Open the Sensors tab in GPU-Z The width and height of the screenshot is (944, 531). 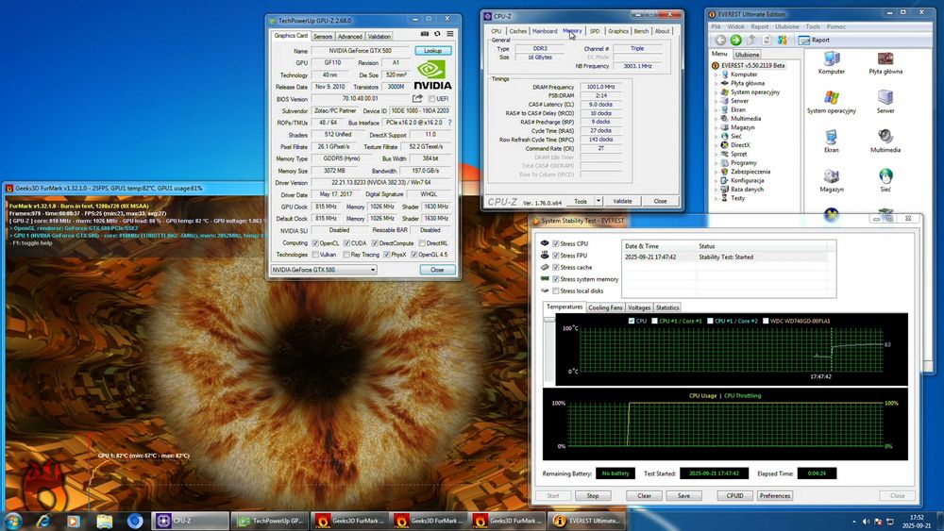pos(323,37)
